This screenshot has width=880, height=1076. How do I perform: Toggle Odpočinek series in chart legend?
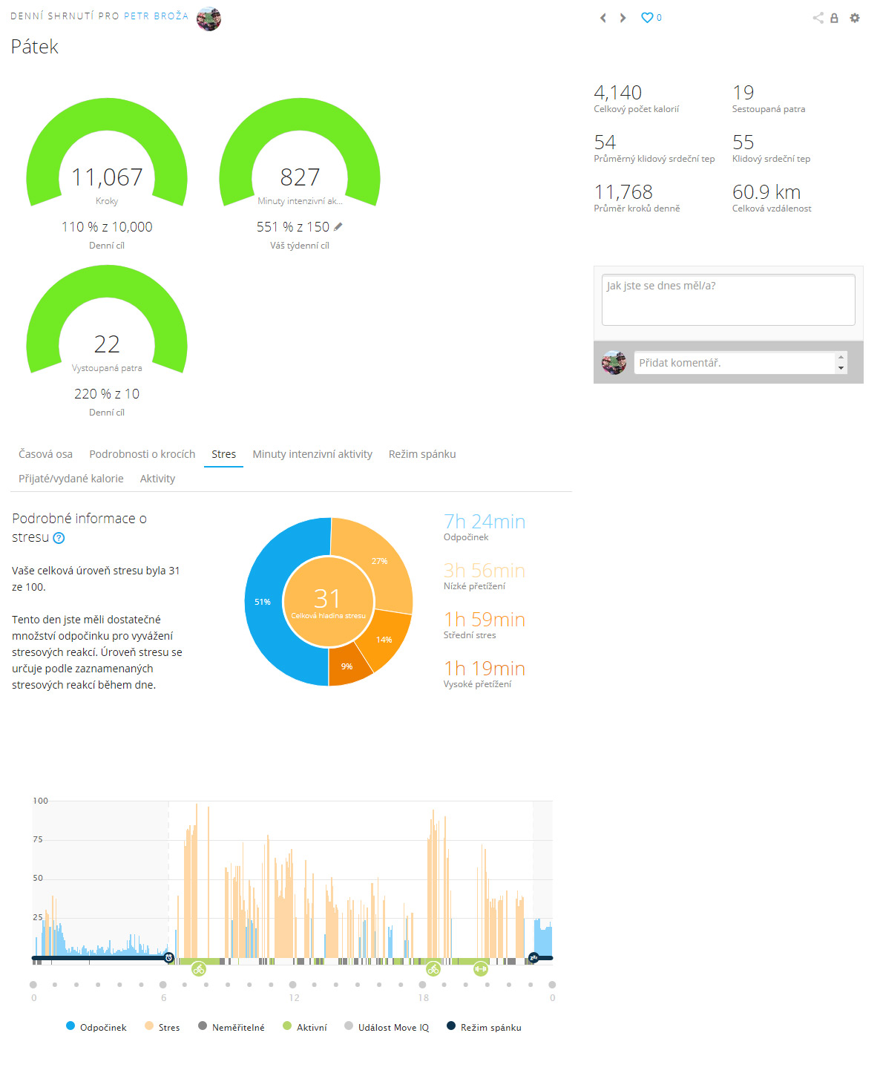[x=96, y=1027]
